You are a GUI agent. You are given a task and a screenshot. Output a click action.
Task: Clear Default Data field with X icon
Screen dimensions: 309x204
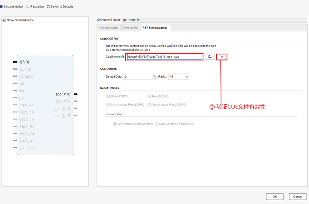[x=154, y=77]
